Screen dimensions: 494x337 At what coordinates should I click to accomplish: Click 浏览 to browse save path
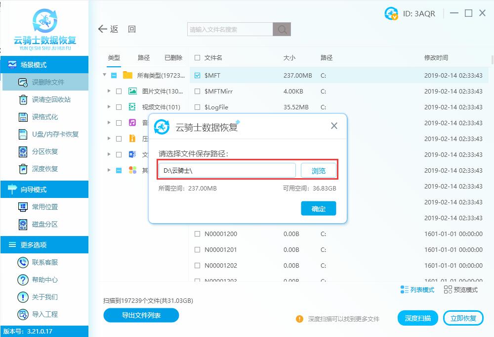(319, 171)
